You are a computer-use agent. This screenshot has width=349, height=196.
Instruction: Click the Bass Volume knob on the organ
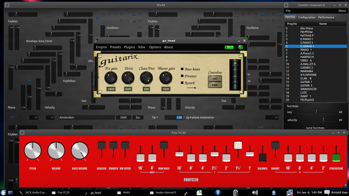[x=79, y=151]
